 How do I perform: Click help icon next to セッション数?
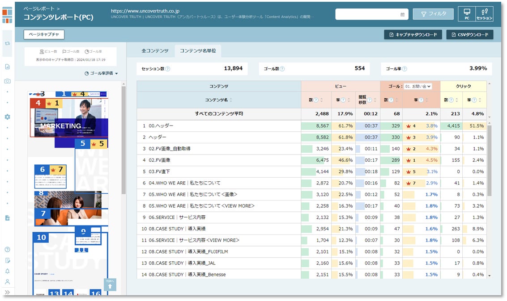coord(168,69)
